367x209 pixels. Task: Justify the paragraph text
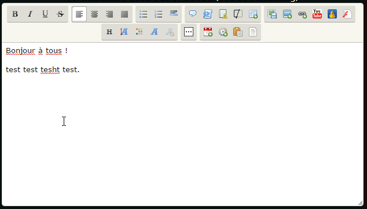124,14
